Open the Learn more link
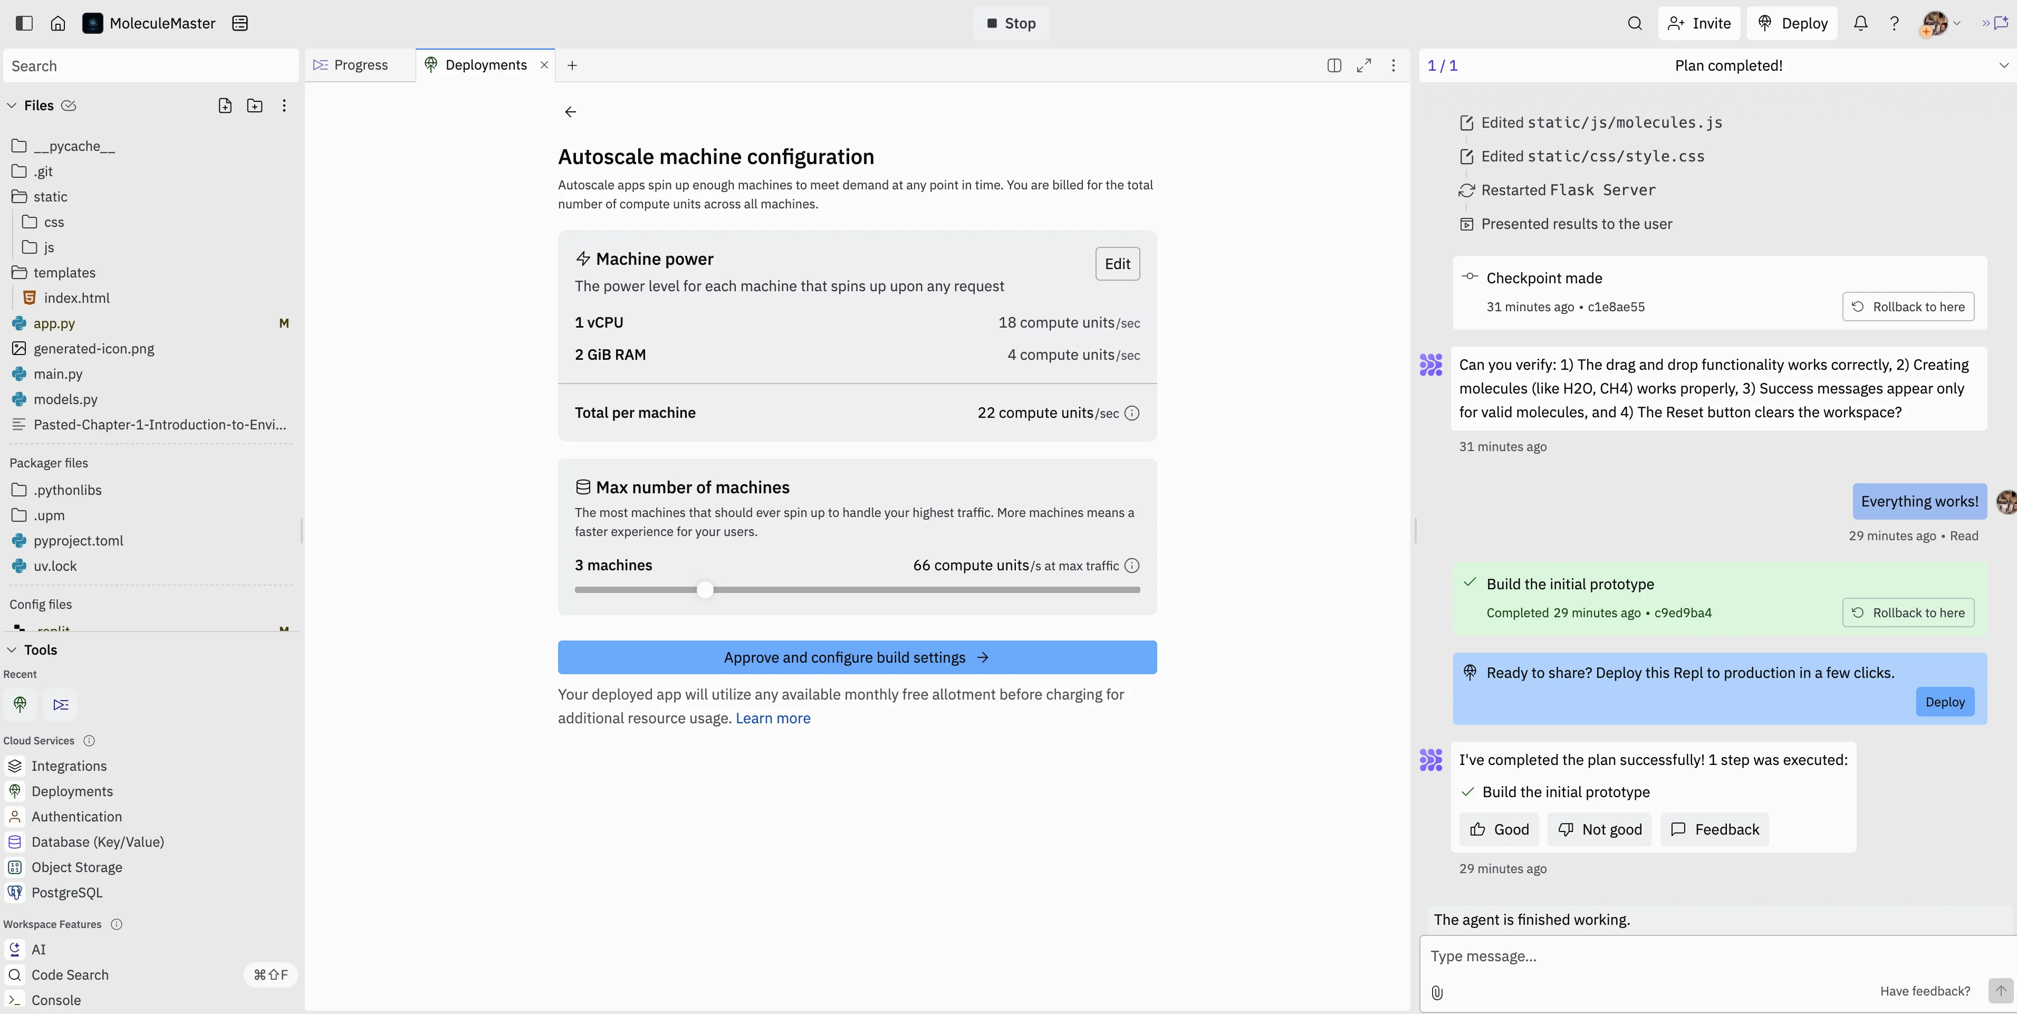 (773, 718)
